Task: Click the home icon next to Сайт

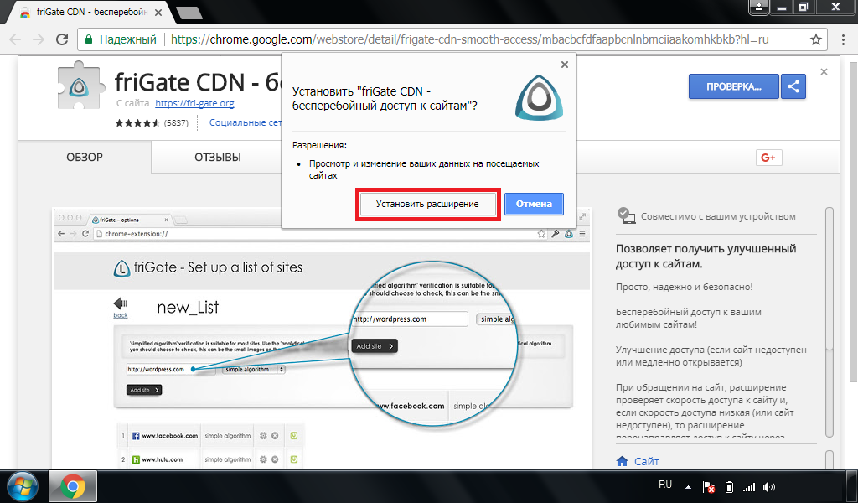Action: (x=623, y=461)
